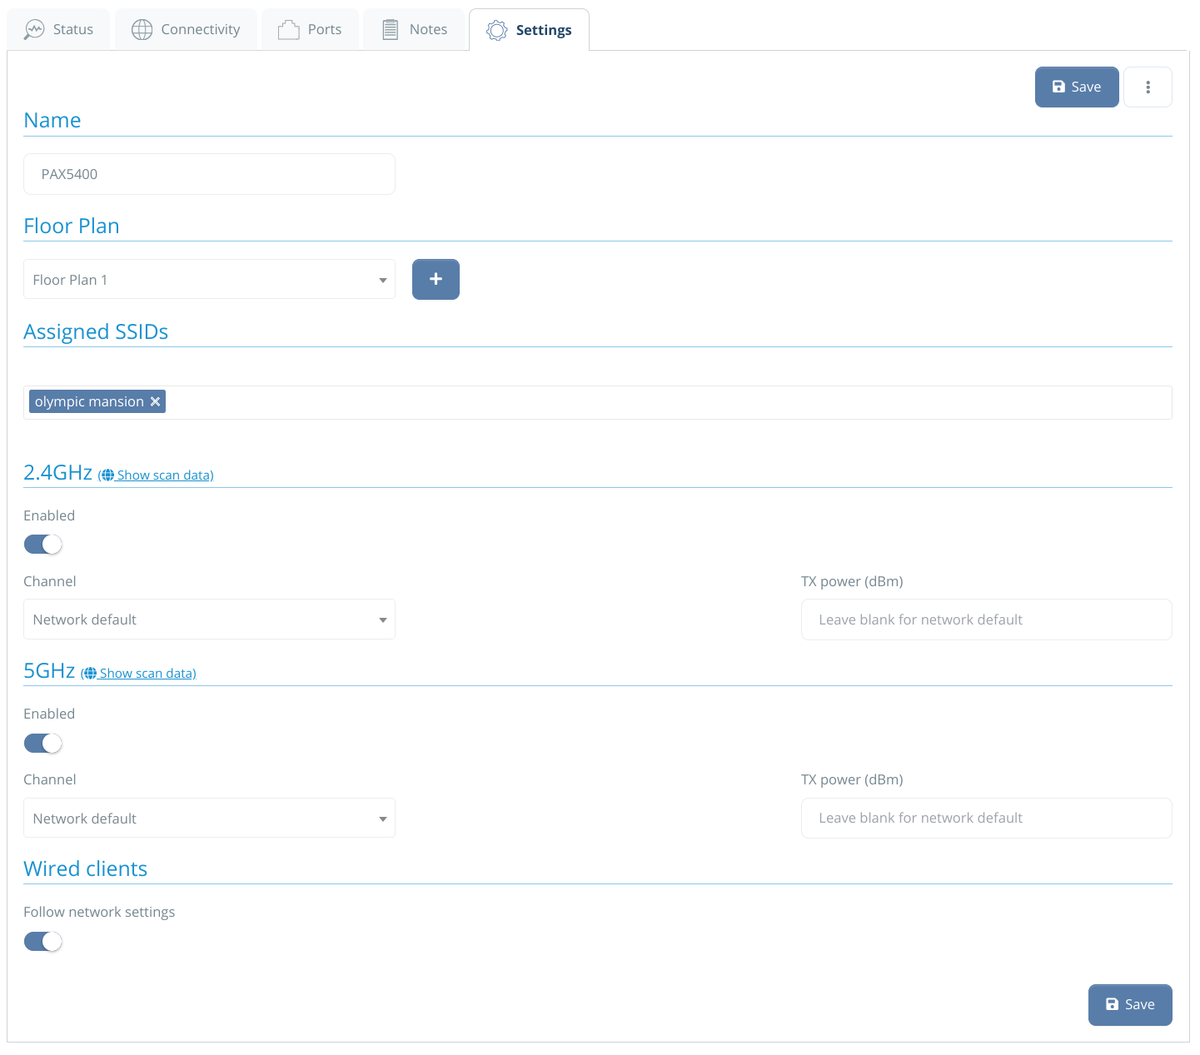Add a new floor plan with the plus button

pos(435,279)
